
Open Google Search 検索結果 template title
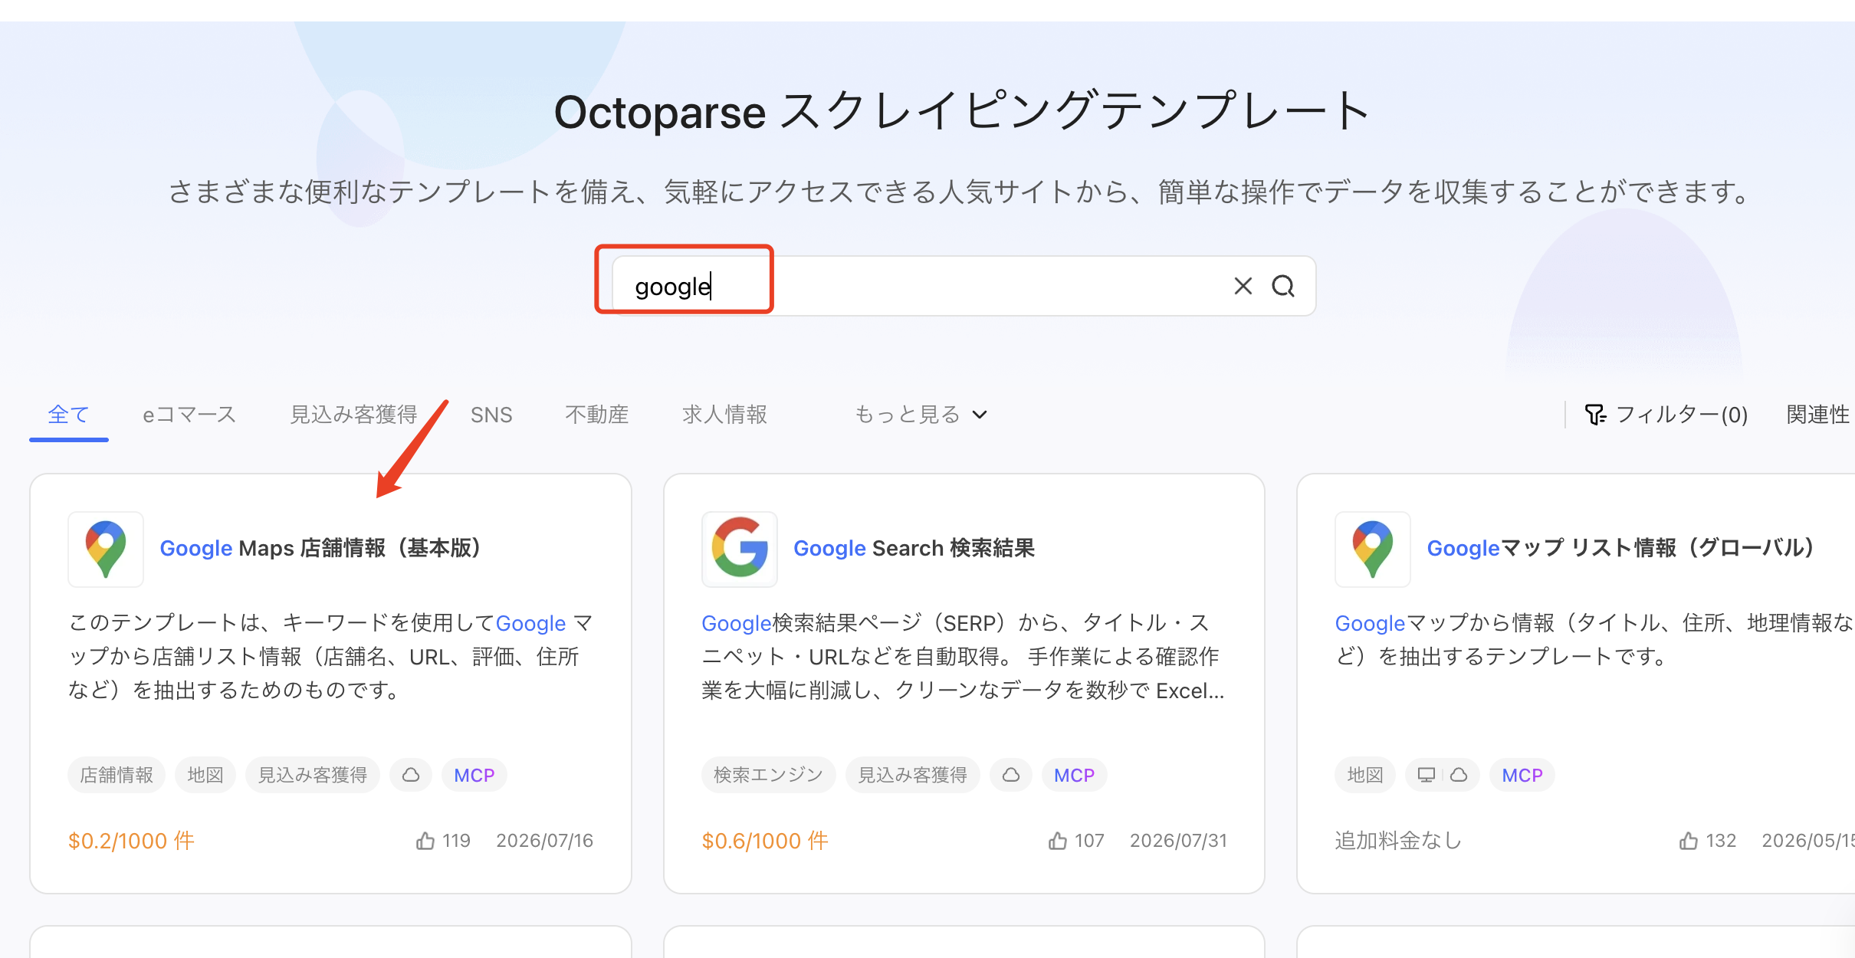point(914,548)
